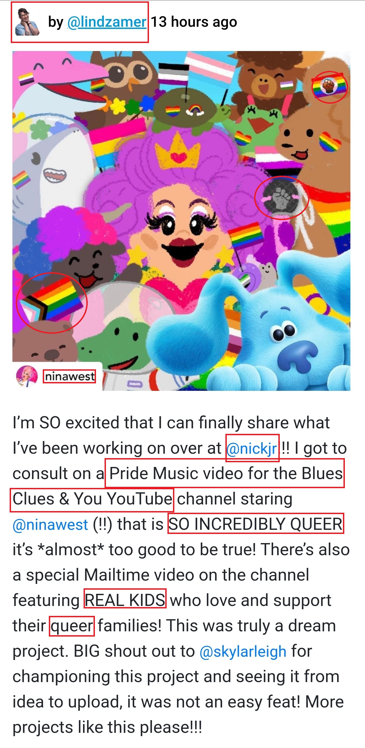Click the gray circled fist emblem

coord(281,198)
